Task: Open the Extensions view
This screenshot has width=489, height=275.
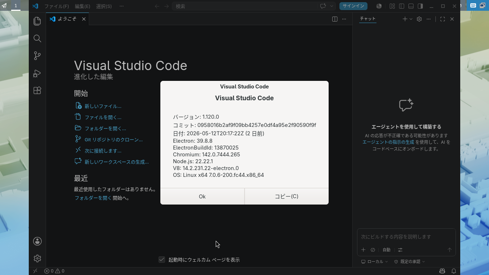Action: 37,90
